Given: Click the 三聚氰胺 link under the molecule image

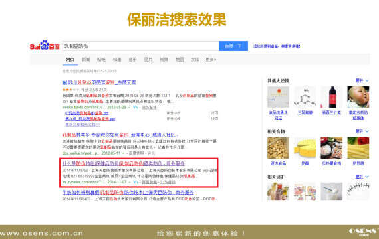Looking at the screenshot, I should tap(305, 112).
